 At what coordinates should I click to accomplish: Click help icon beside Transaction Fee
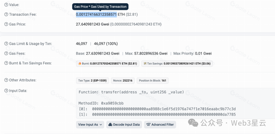(6, 14)
